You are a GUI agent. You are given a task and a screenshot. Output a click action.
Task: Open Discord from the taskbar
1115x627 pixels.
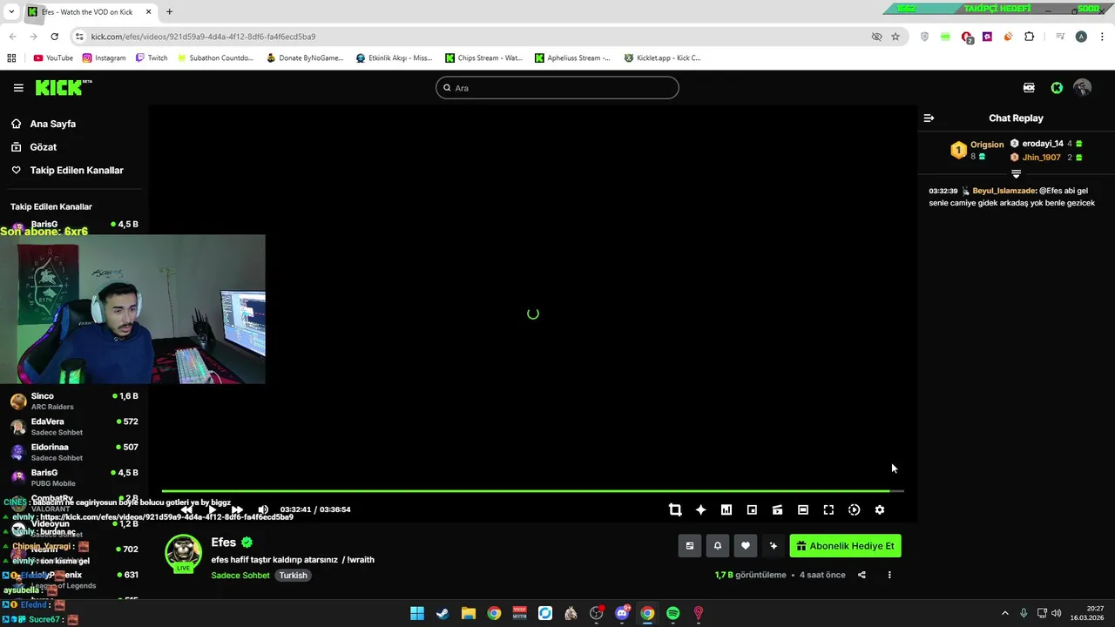coord(622,613)
